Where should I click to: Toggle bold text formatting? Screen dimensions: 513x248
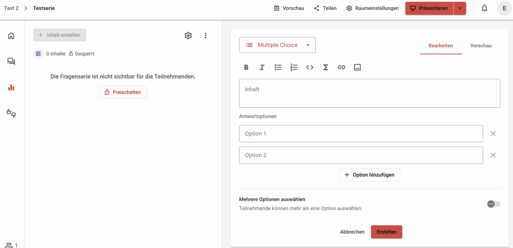[x=246, y=67]
